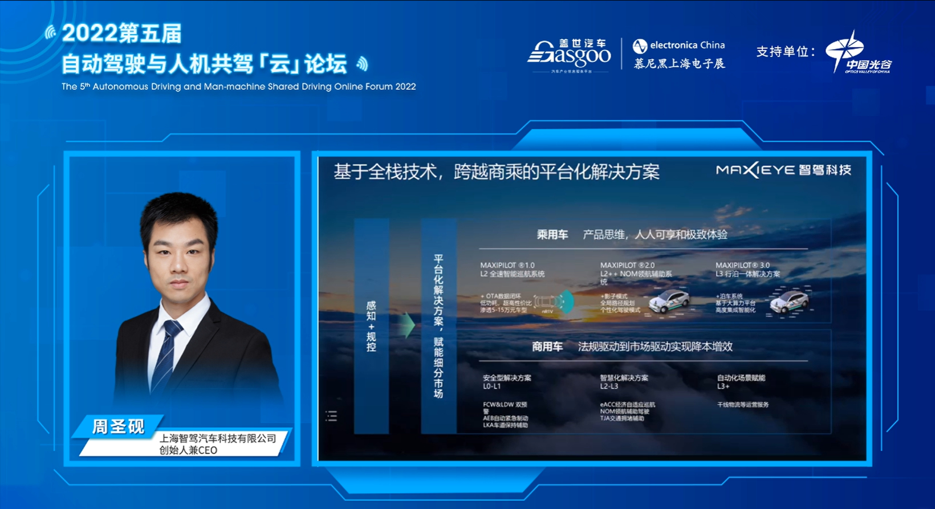
Task: Click the Gasgoo 盖世汽车 logo
Action: click(x=569, y=55)
